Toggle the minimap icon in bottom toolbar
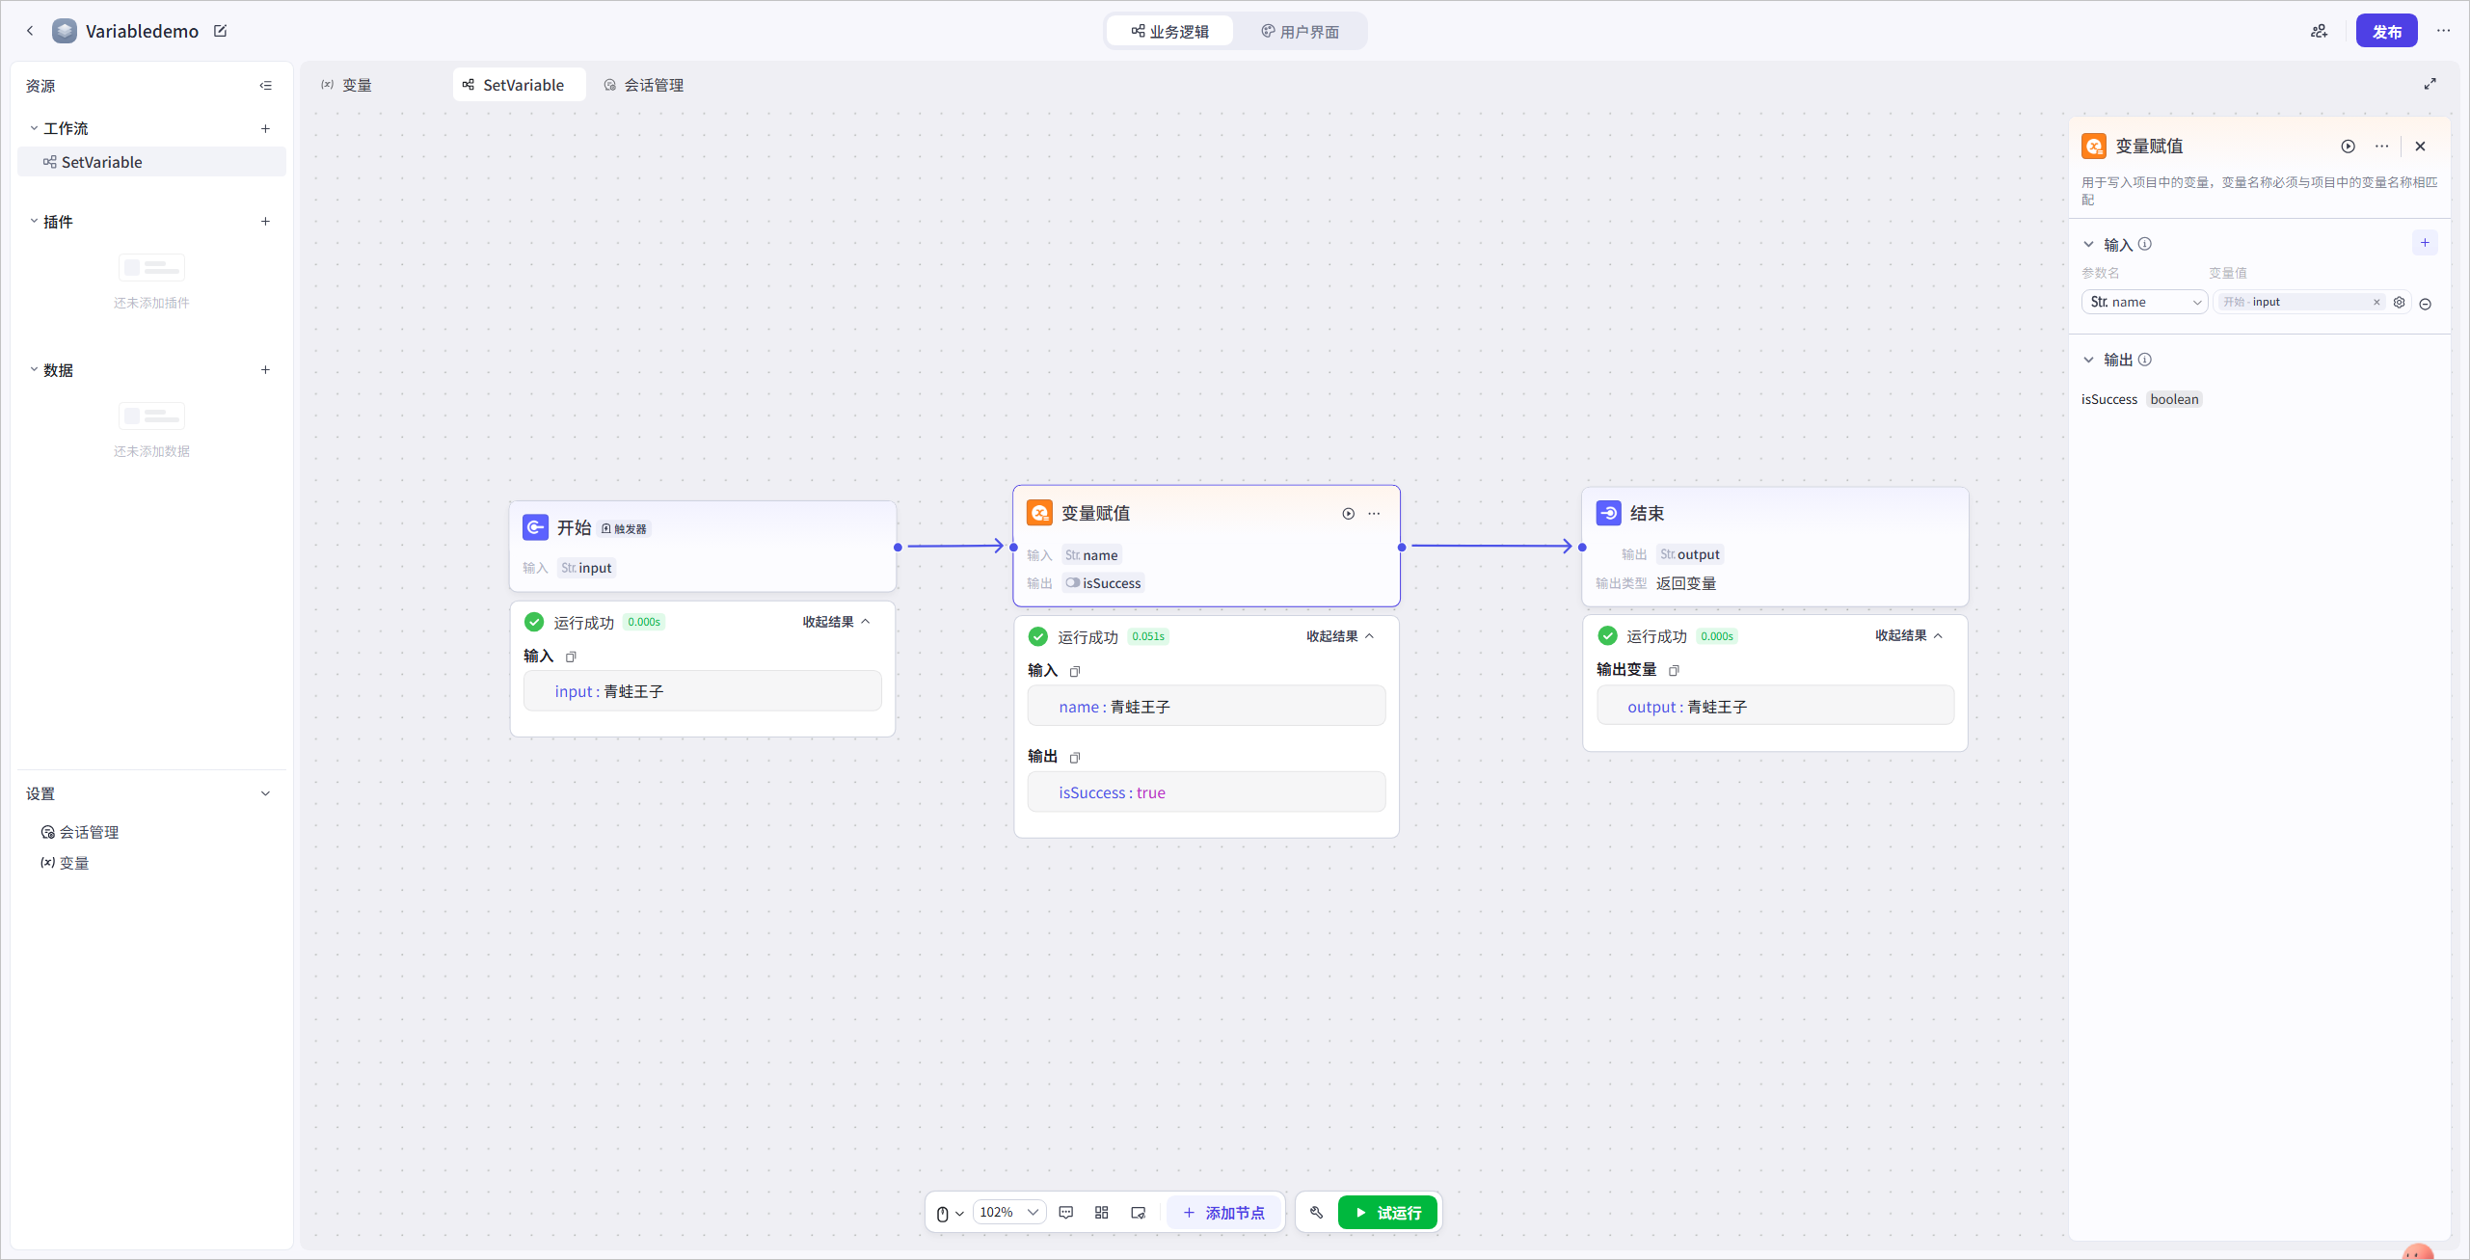2470x1260 pixels. pos(1138,1213)
